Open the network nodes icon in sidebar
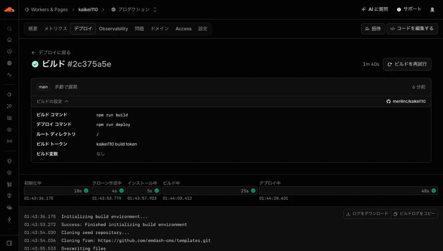The width and height of the screenshot is (443, 251). pyautogui.click(x=10, y=184)
